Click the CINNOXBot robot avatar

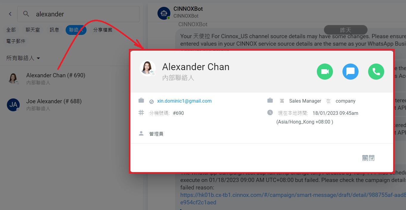pos(164,13)
